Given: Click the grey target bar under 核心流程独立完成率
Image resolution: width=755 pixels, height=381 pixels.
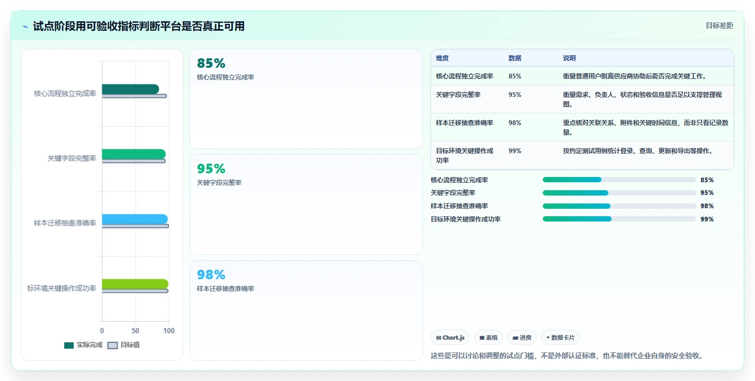Looking at the screenshot, I should pyautogui.click(x=134, y=96).
